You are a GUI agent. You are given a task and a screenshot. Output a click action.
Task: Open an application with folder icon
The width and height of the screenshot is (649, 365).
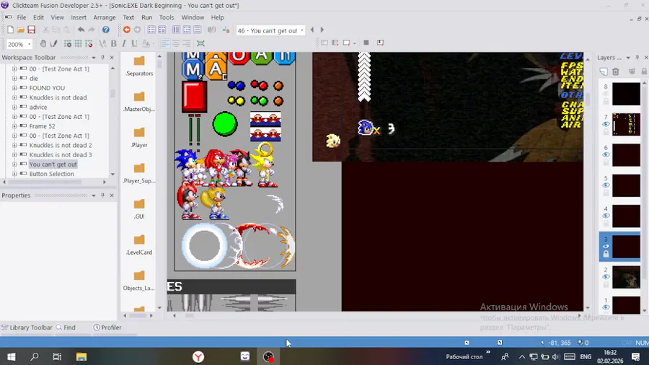pos(21,30)
